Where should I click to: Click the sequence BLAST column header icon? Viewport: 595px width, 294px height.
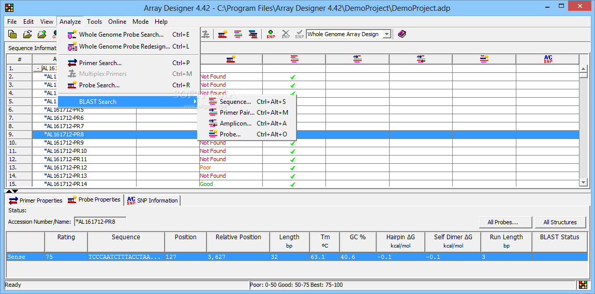(294, 59)
